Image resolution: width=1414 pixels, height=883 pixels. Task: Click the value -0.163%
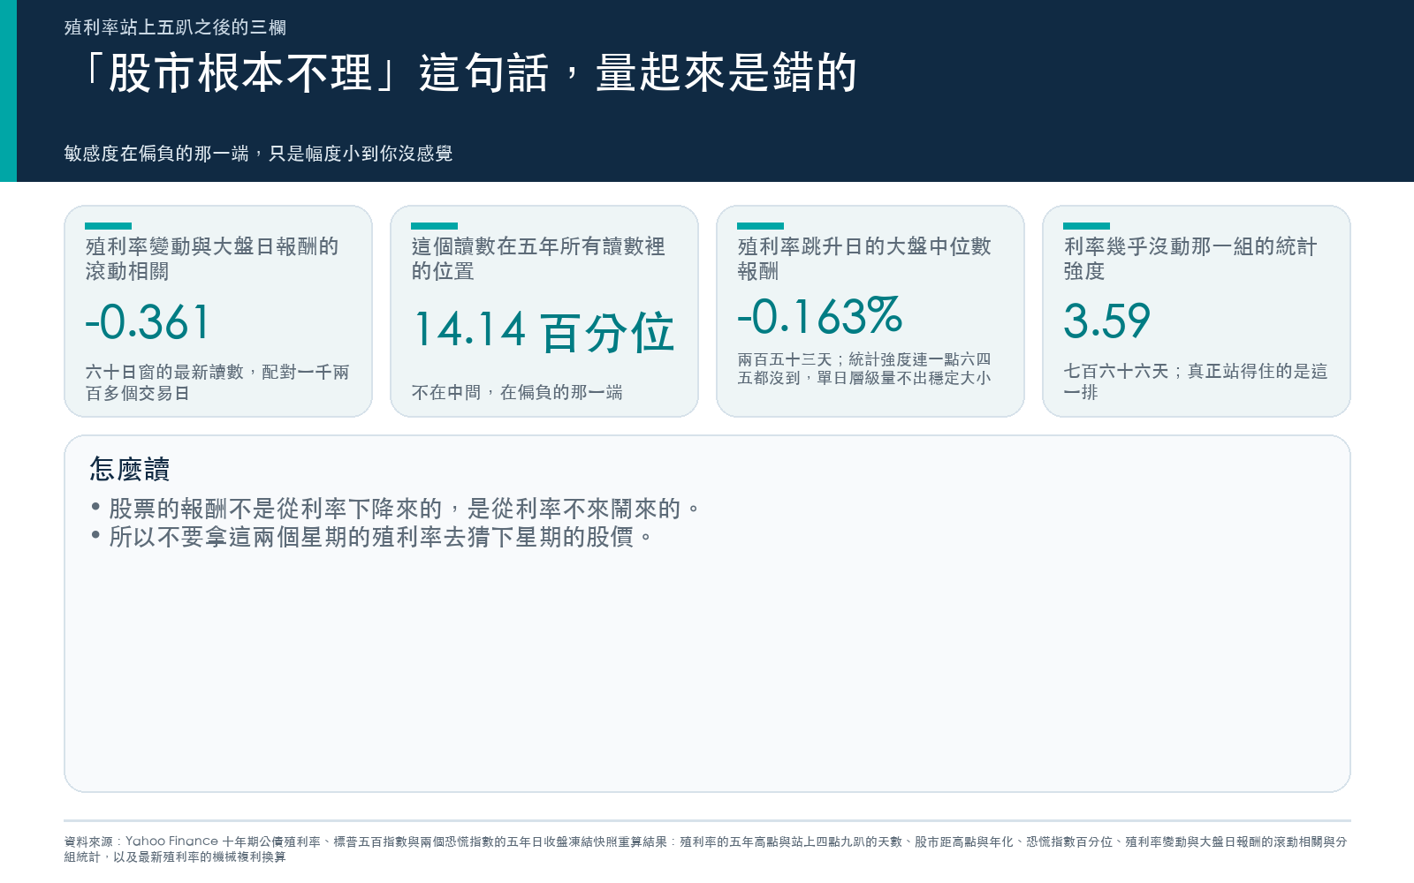point(820,317)
